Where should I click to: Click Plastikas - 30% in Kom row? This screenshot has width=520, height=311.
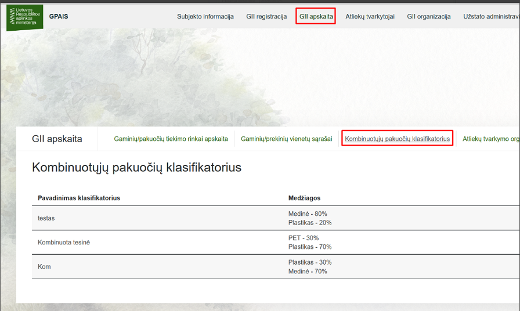[x=310, y=262]
